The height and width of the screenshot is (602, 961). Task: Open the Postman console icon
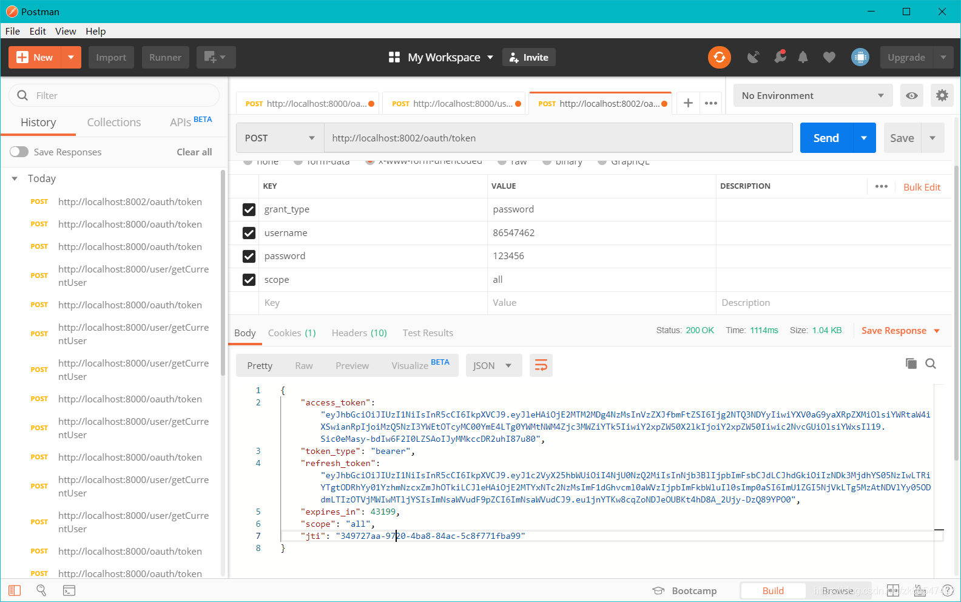[x=69, y=590]
